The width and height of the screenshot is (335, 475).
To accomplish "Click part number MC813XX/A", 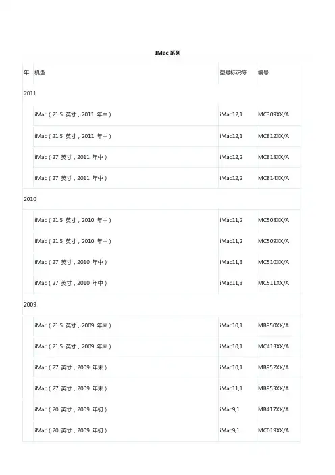I will [x=274, y=157].
